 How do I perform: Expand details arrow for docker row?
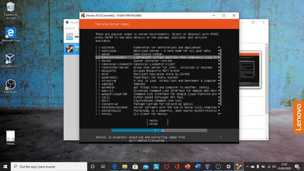click(219, 61)
